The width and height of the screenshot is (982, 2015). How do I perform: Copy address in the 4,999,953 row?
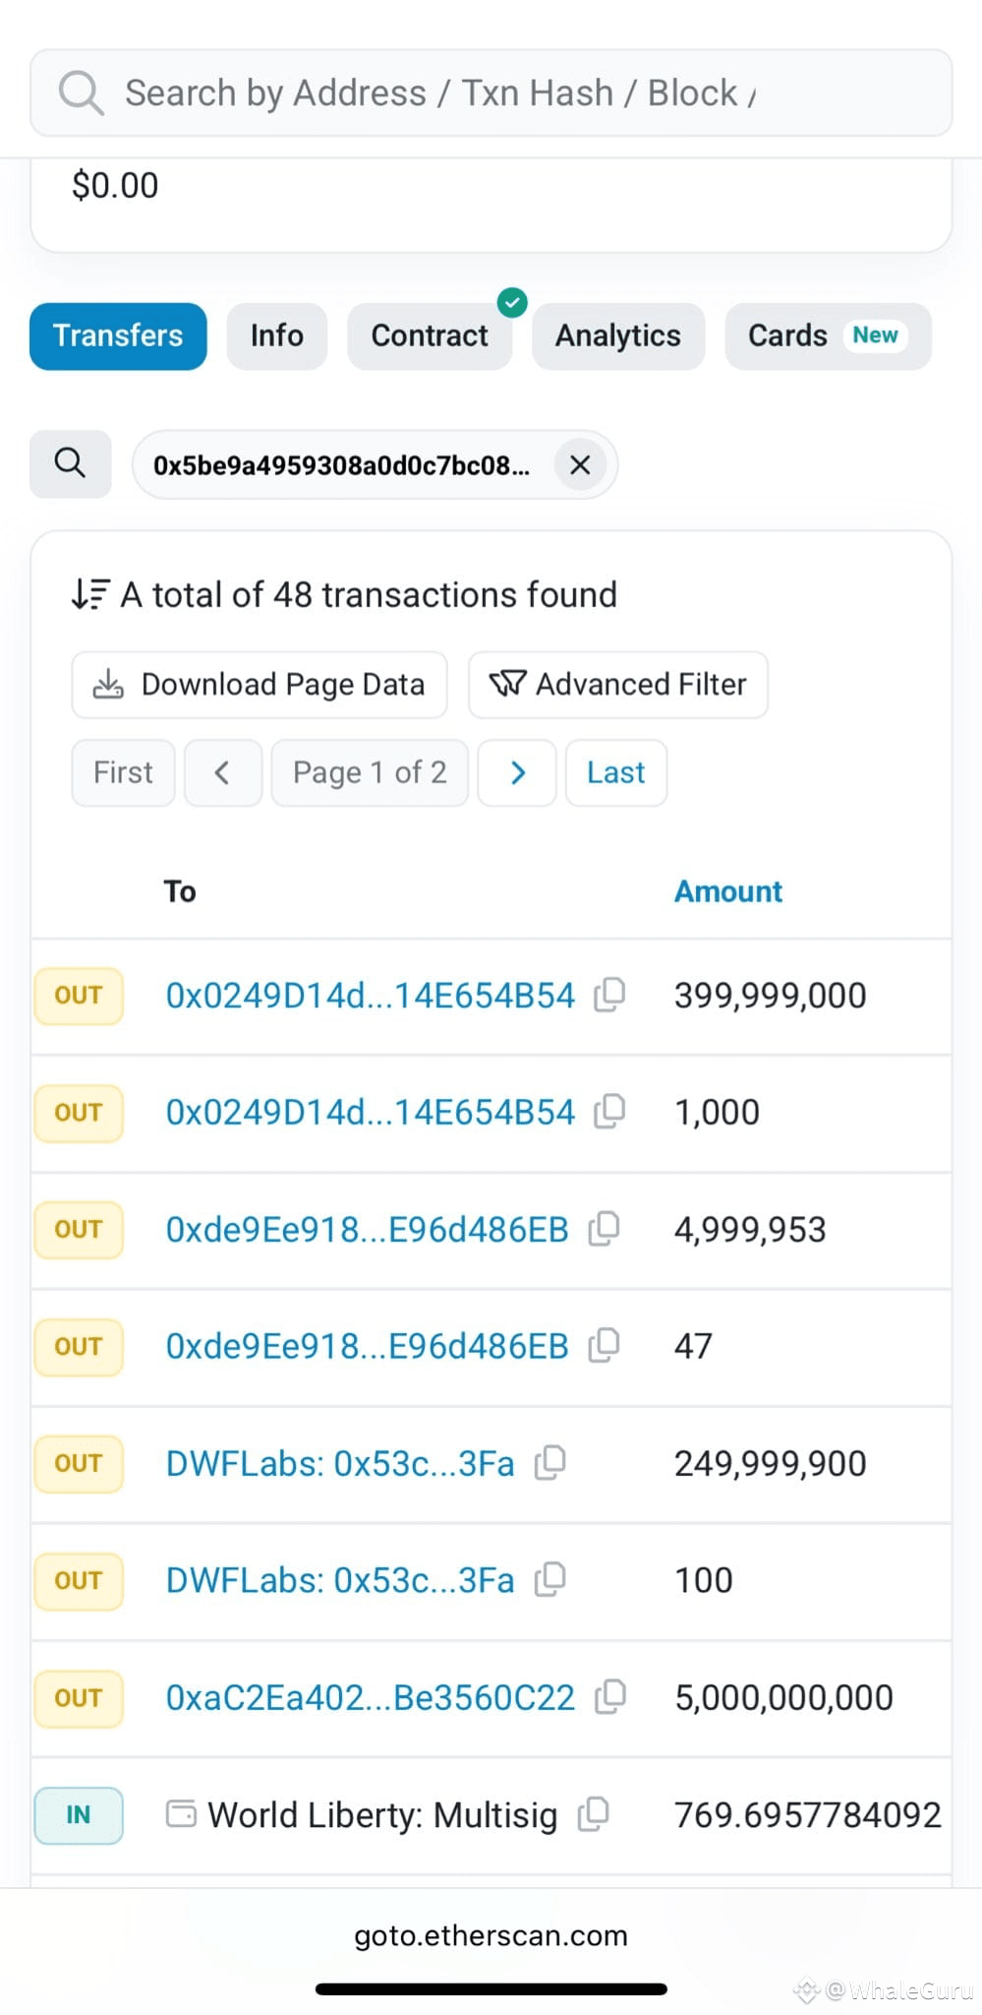(604, 1229)
